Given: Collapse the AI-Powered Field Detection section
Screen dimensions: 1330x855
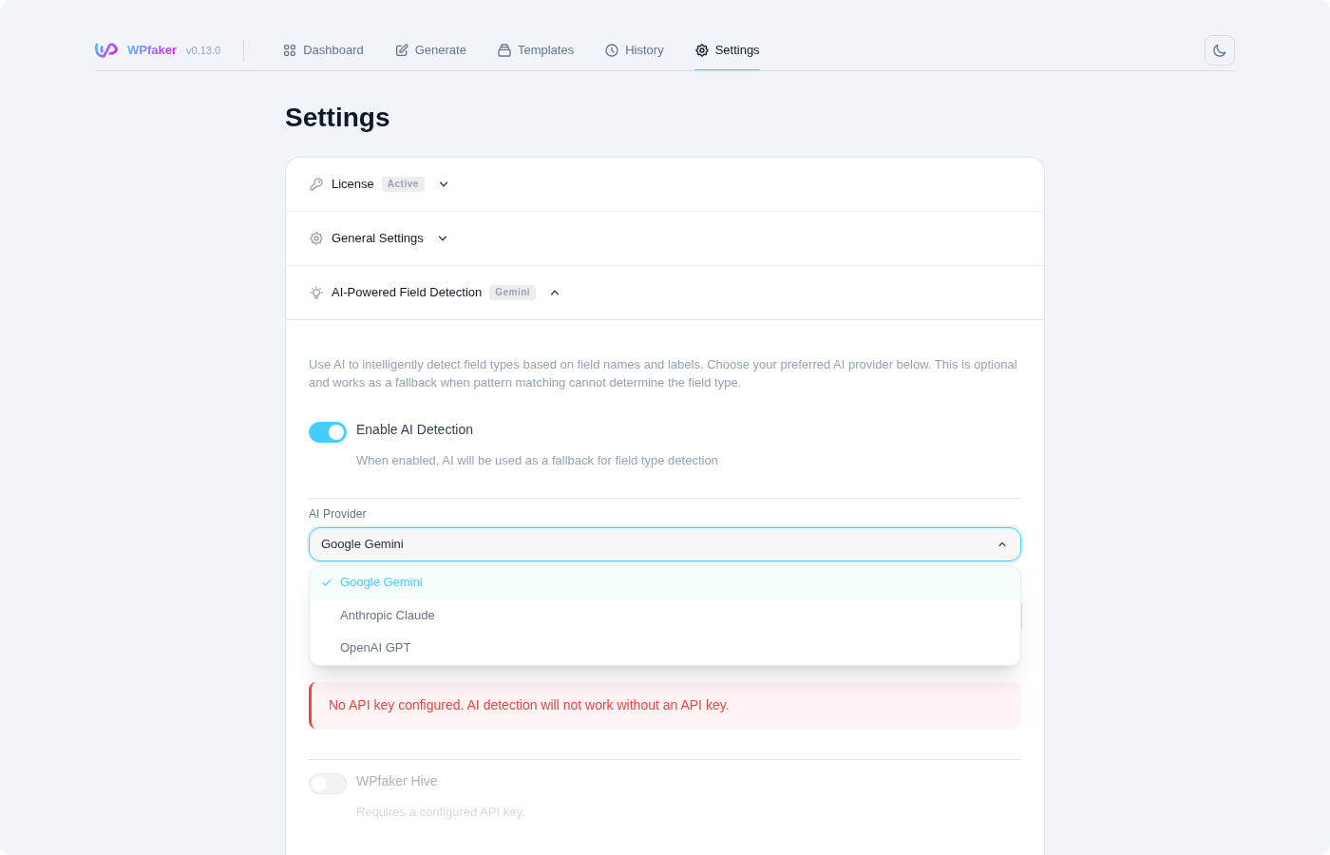Looking at the screenshot, I should coord(555,293).
